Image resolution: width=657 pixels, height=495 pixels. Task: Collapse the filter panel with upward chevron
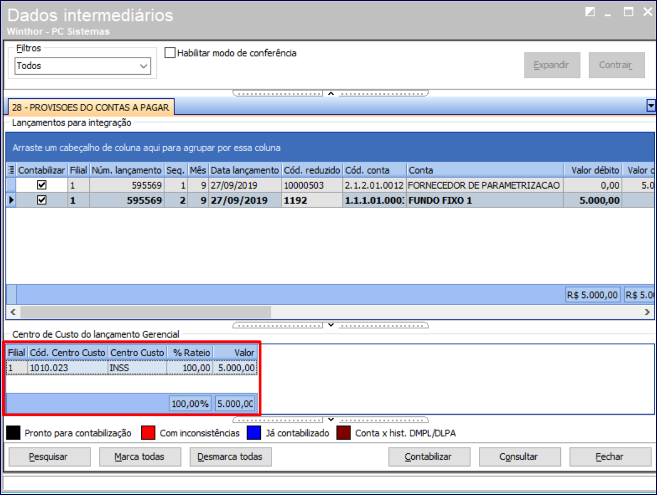(x=331, y=93)
